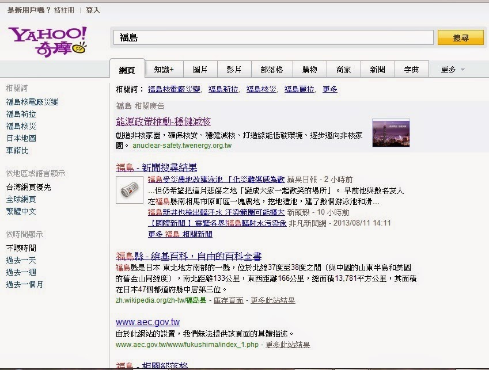Image resolution: width=489 pixels, height=370 pixels.
Task: Switch to the 新聞 tab
Action: click(377, 70)
